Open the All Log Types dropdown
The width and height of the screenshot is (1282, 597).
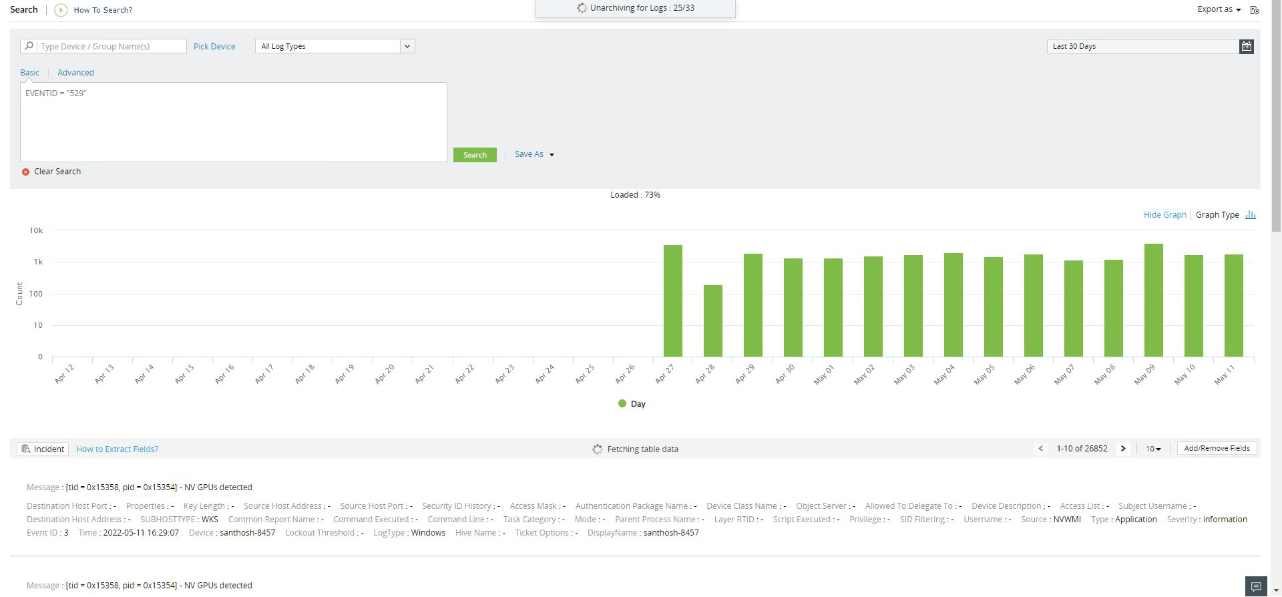pyautogui.click(x=335, y=46)
